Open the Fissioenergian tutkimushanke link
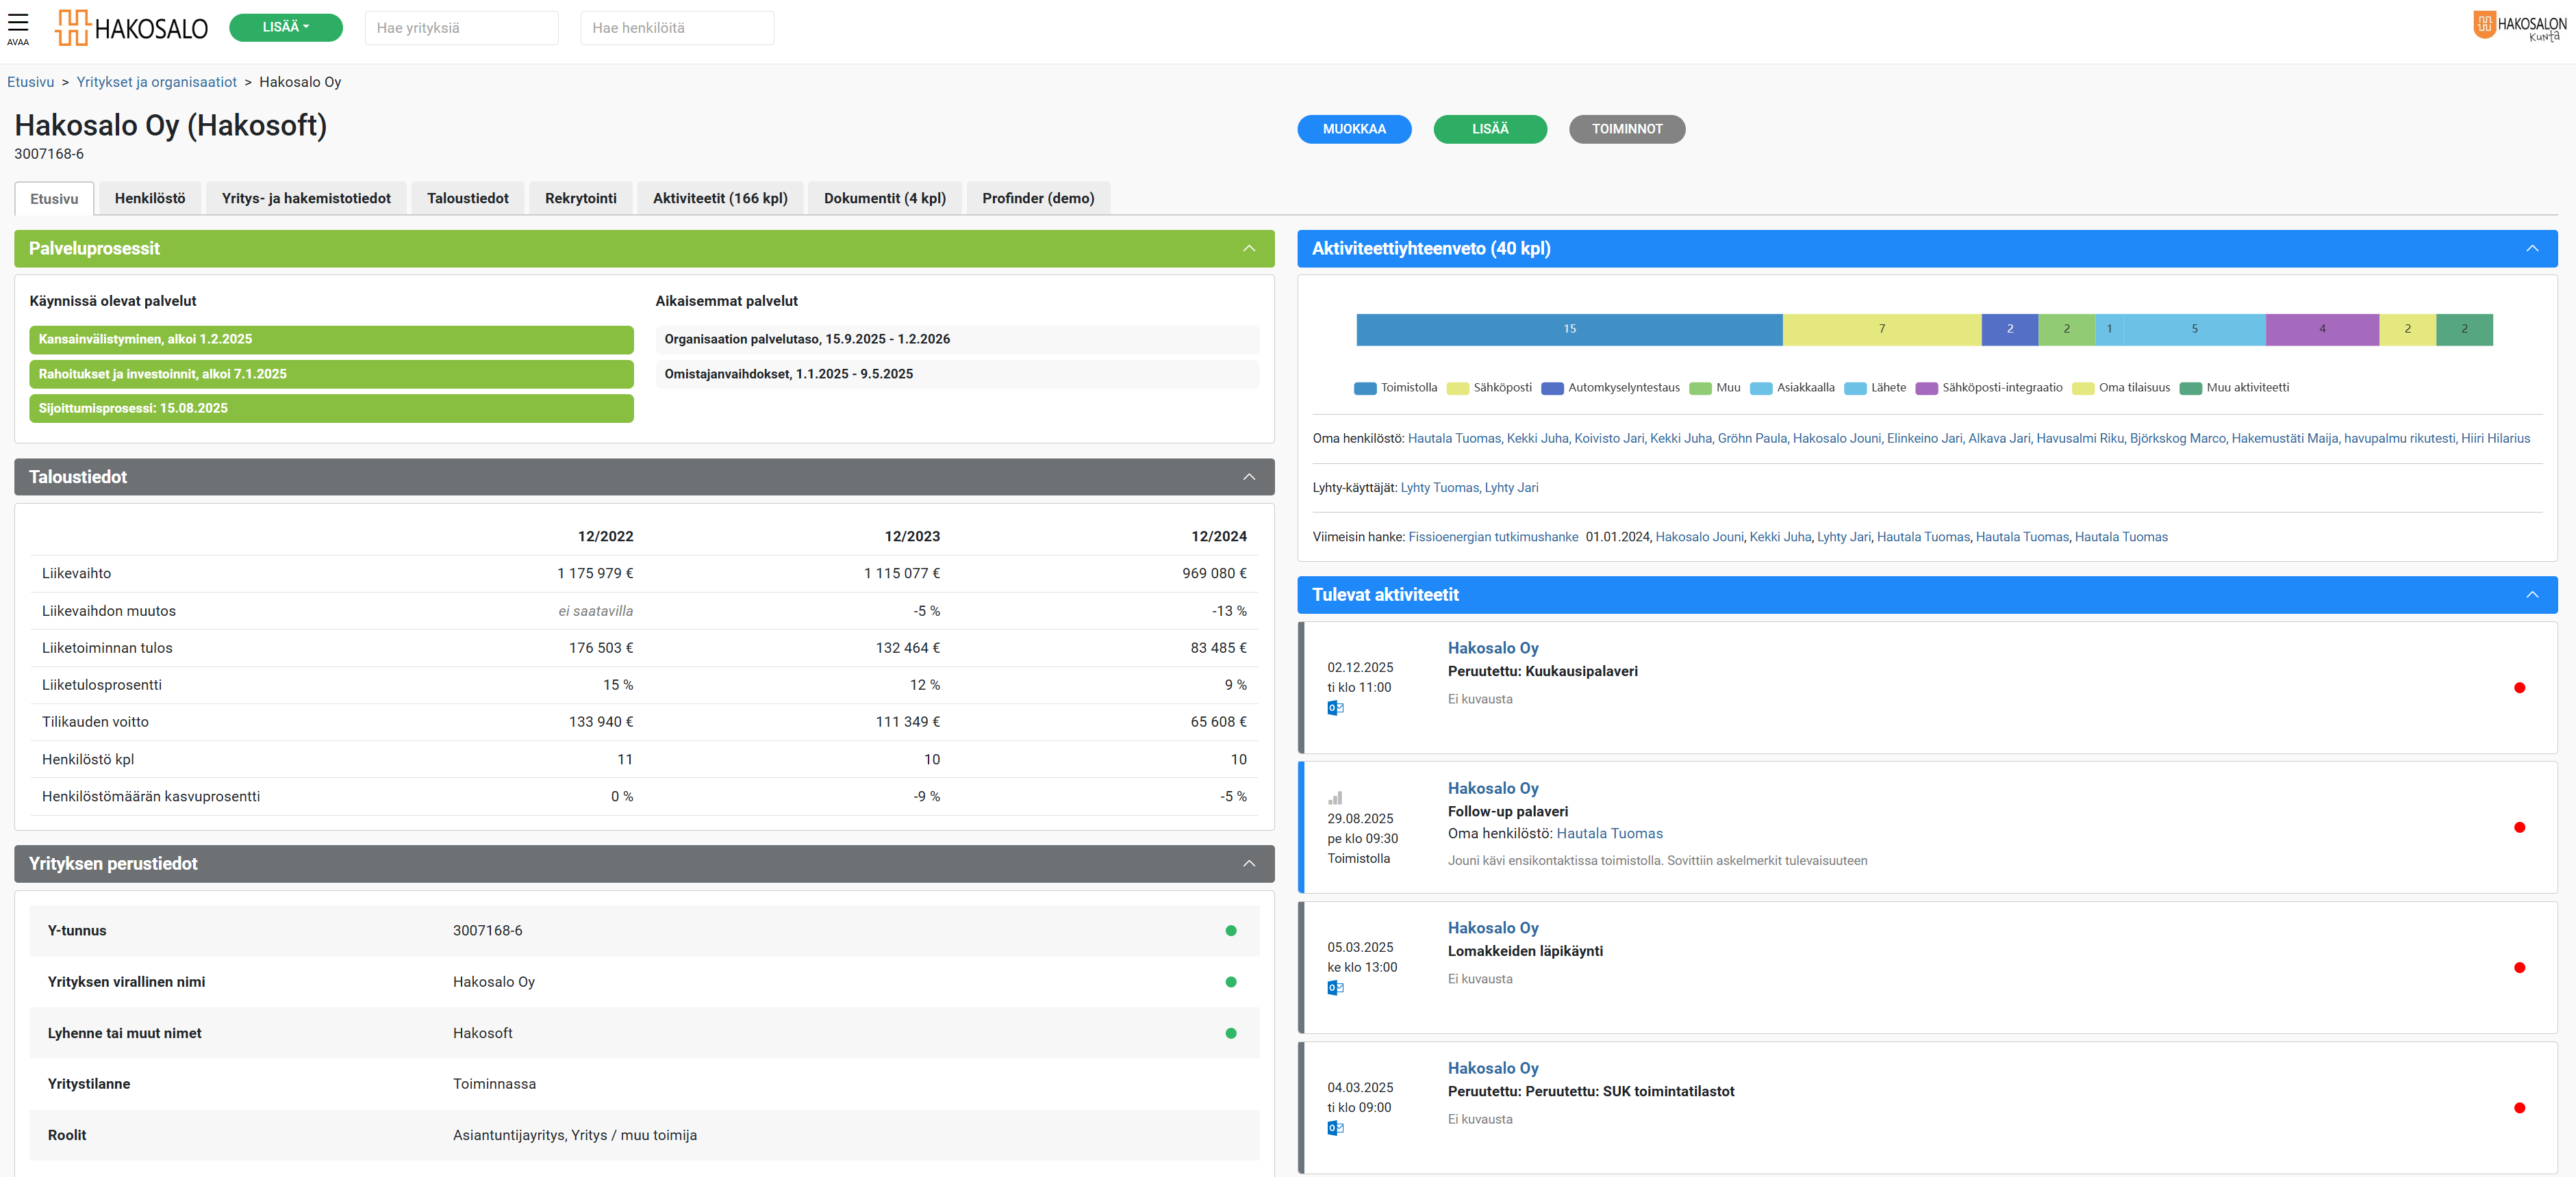The width and height of the screenshot is (2576, 1177). tap(1493, 538)
